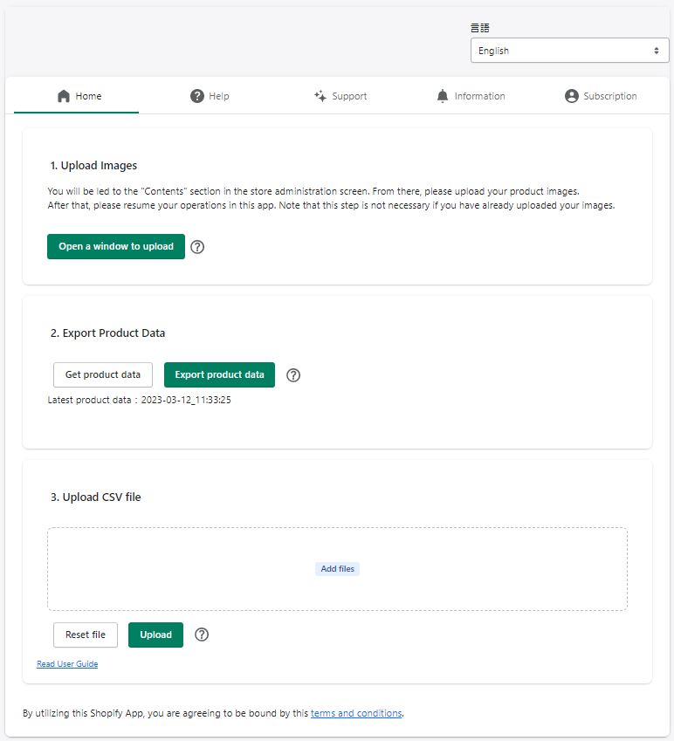
Task: Open the English language dropdown
Action: (x=569, y=51)
